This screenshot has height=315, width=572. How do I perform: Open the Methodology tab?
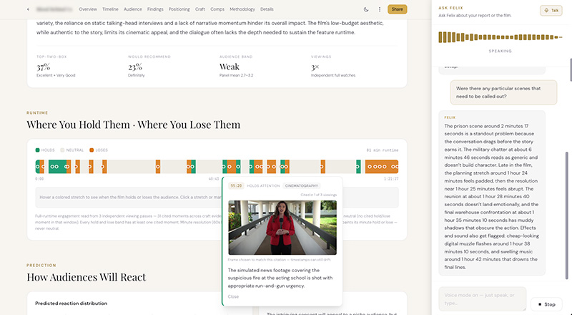242,9
